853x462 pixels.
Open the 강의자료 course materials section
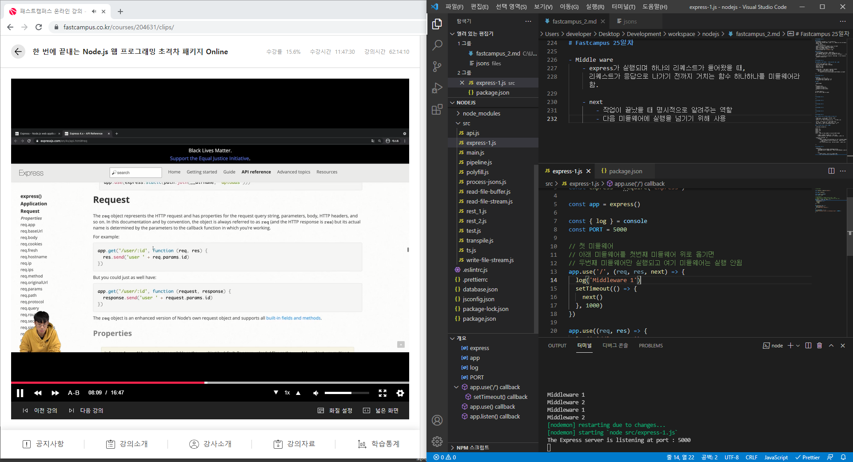(x=294, y=444)
